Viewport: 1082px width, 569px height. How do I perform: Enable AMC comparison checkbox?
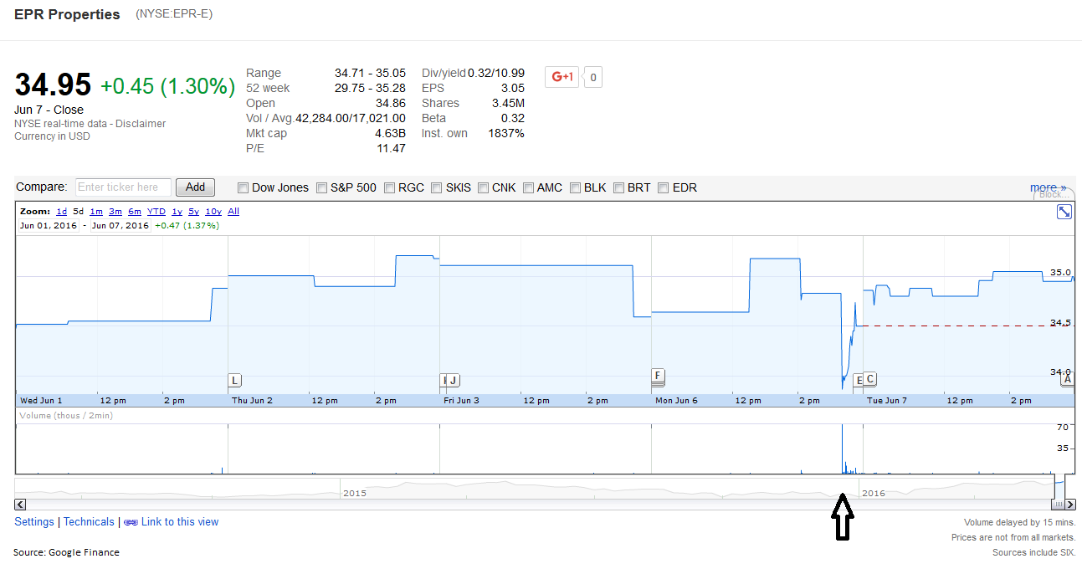[529, 188]
